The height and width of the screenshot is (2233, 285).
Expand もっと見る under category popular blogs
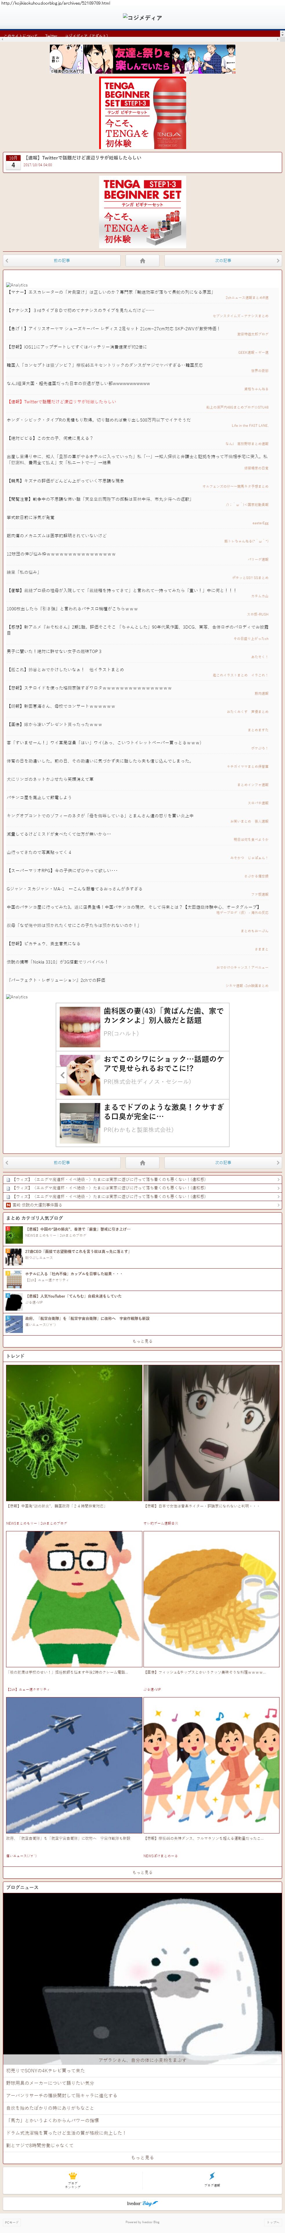(142, 1341)
